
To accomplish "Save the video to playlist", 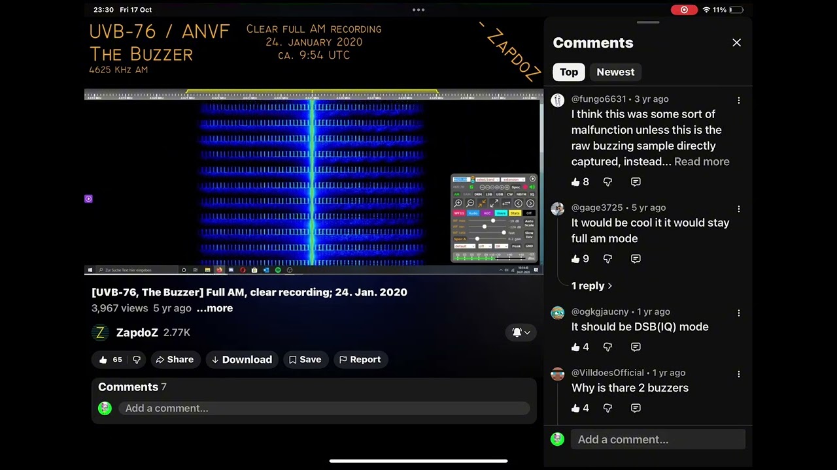I will [x=305, y=360].
